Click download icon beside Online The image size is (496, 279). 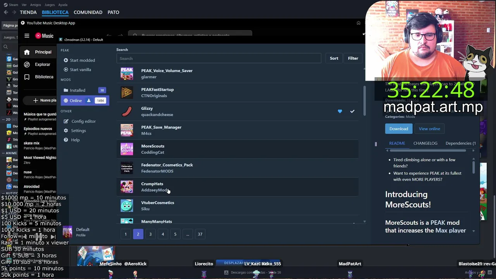click(x=89, y=101)
